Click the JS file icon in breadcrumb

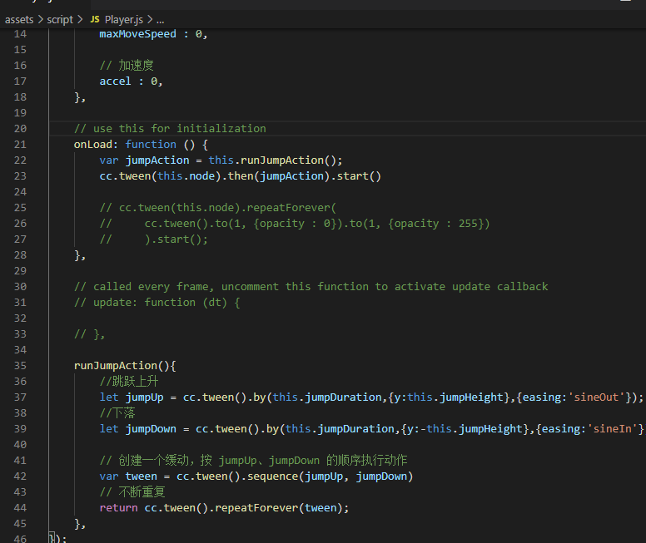[x=95, y=19]
